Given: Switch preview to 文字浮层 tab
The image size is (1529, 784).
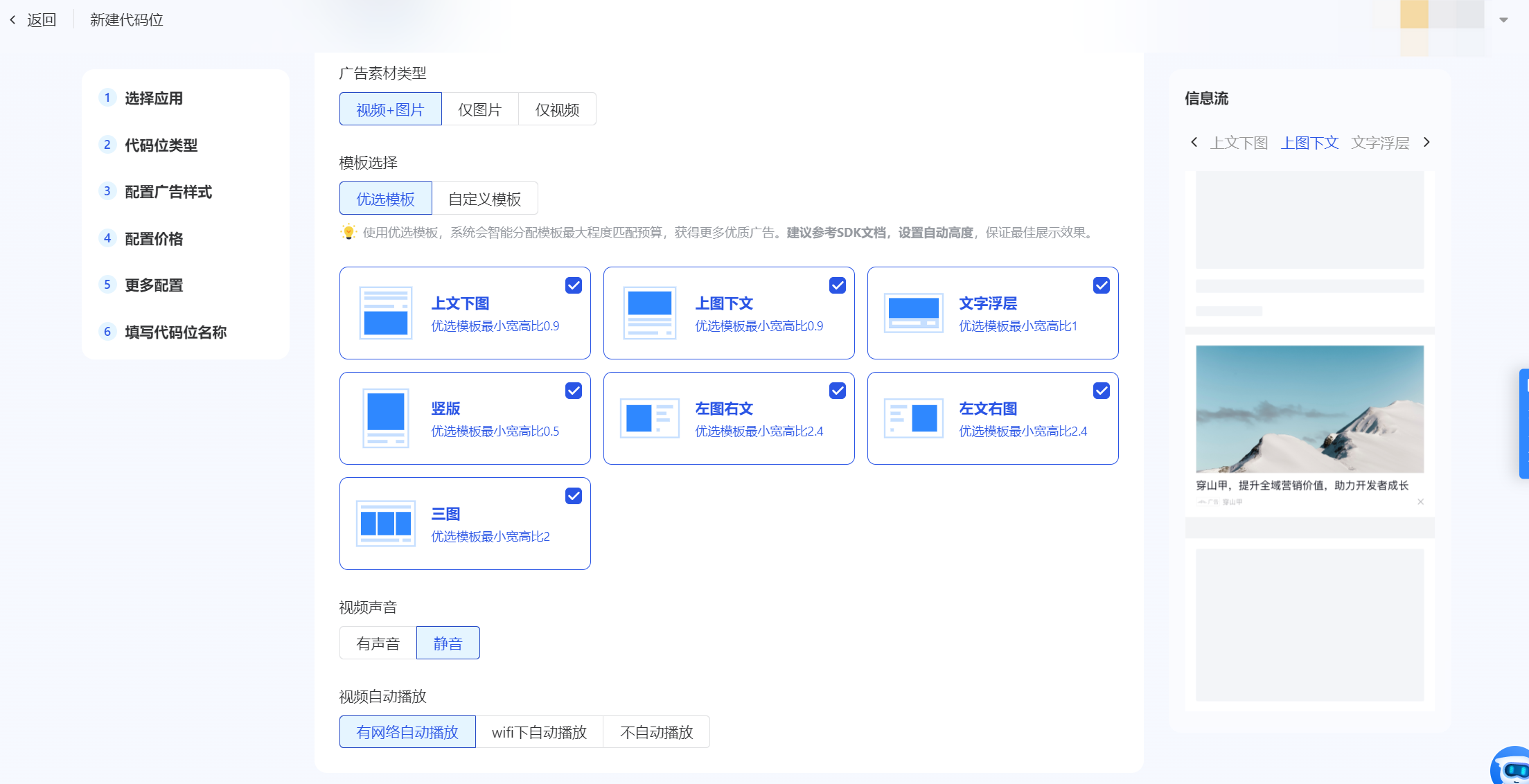Looking at the screenshot, I should (1380, 143).
